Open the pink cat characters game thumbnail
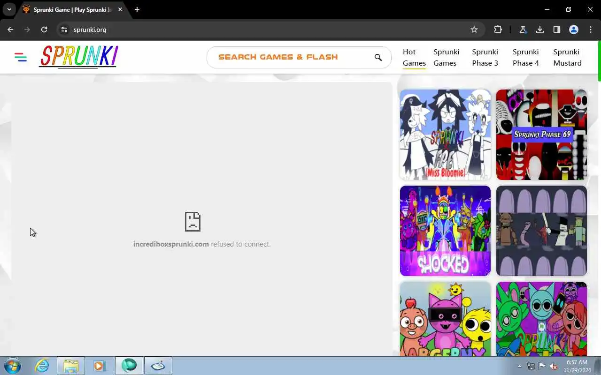Image resolution: width=601 pixels, height=375 pixels. tap(445, 319)
